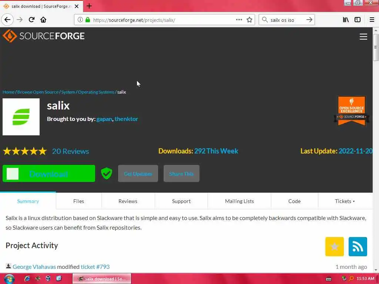Image resolution: width=379 pixels, height=284 pixels.
Task: Click Operating Systems breadcrumb link
Action: (x=96, y=92)
